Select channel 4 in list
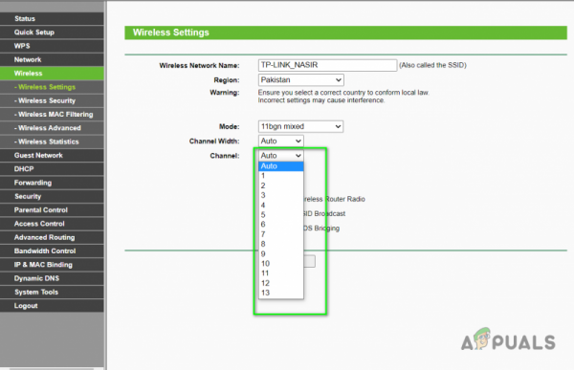 280,205
